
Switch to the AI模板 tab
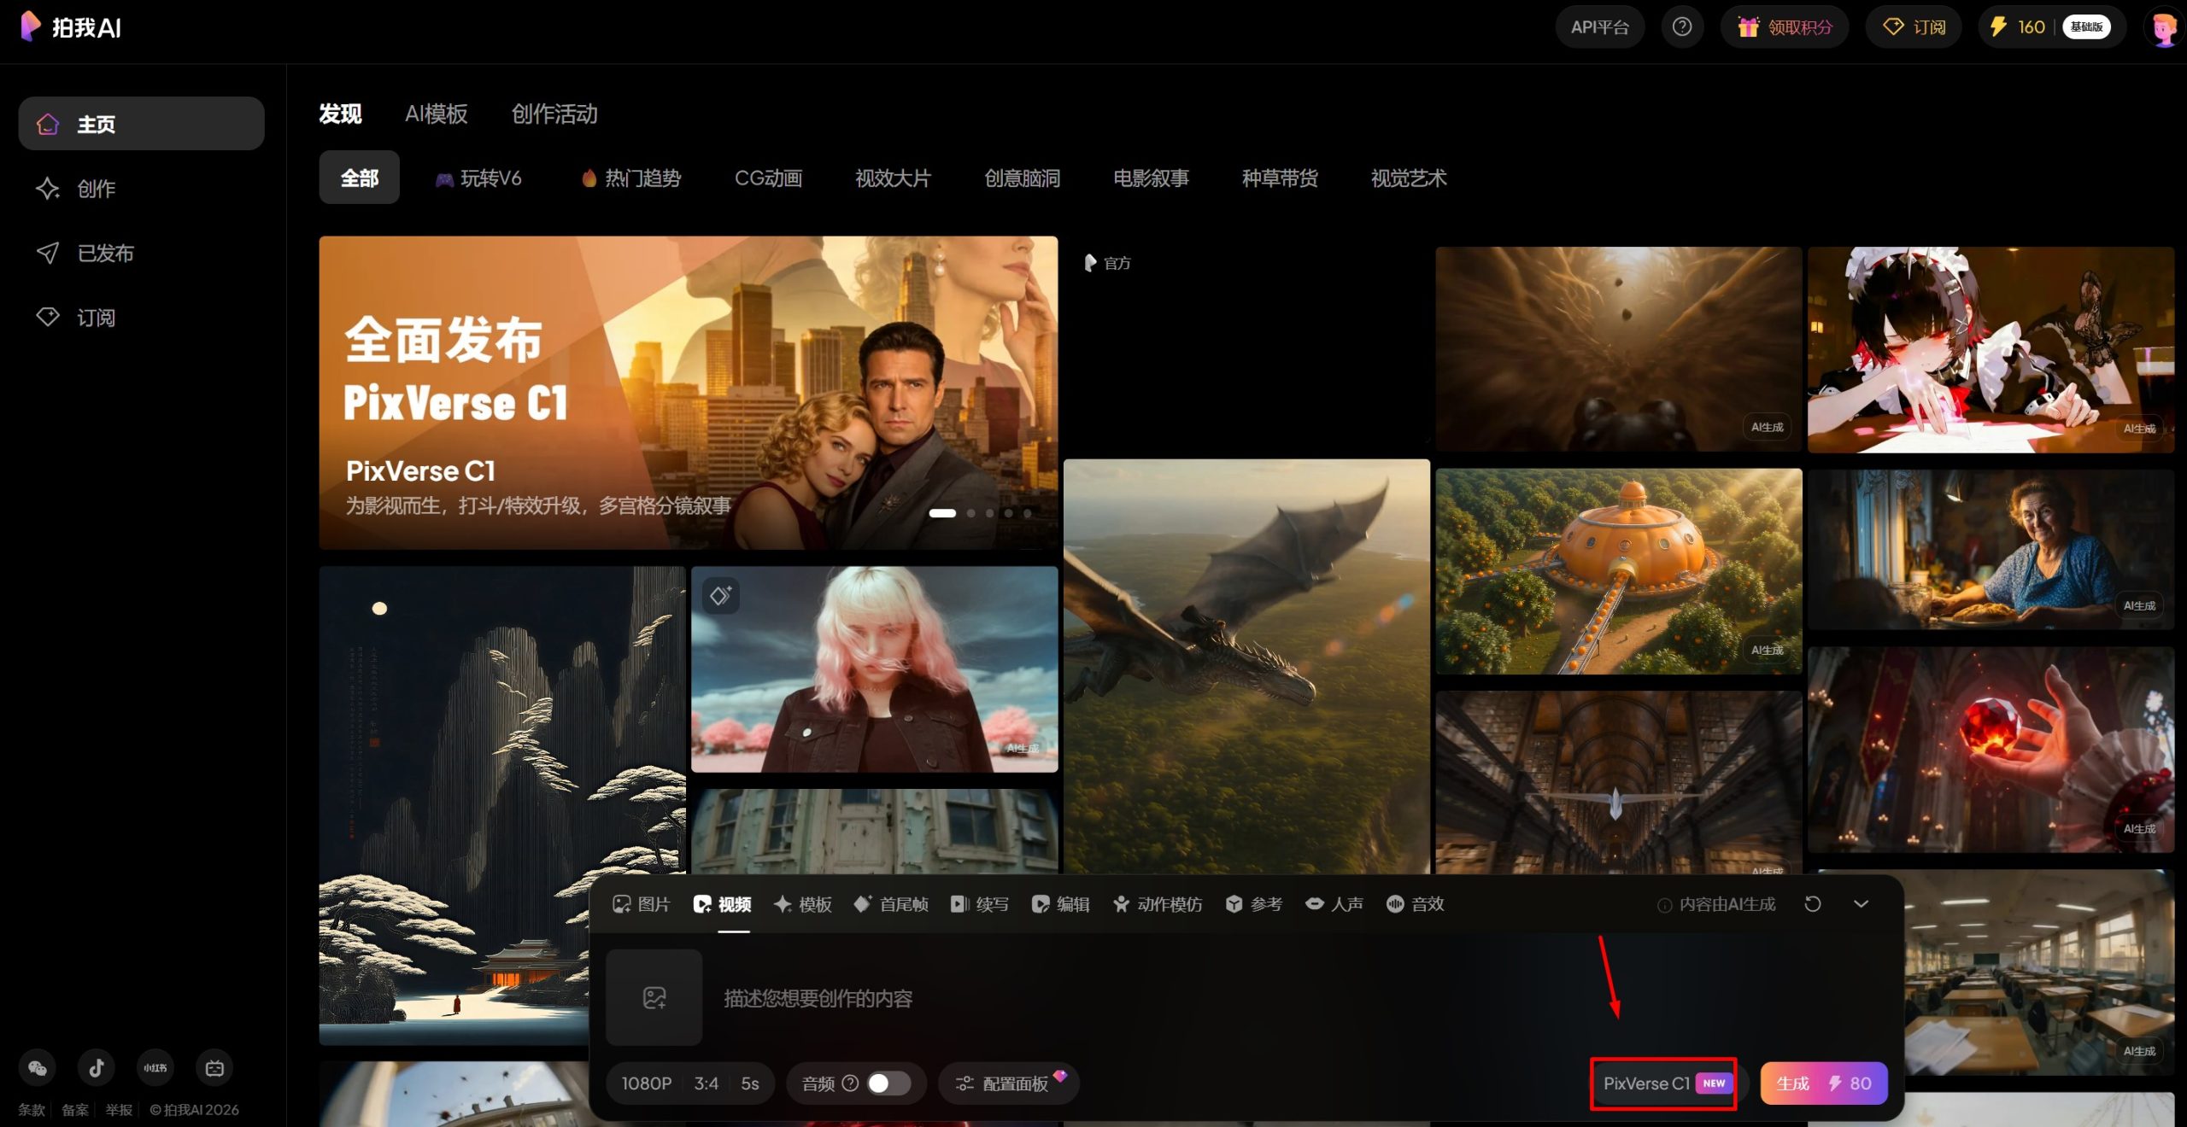[437, 114]
